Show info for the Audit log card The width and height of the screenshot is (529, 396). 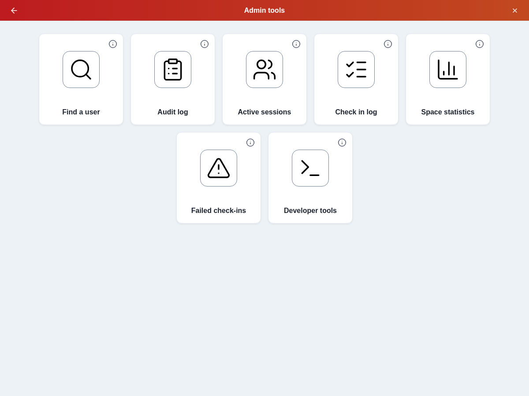point(205,44)
